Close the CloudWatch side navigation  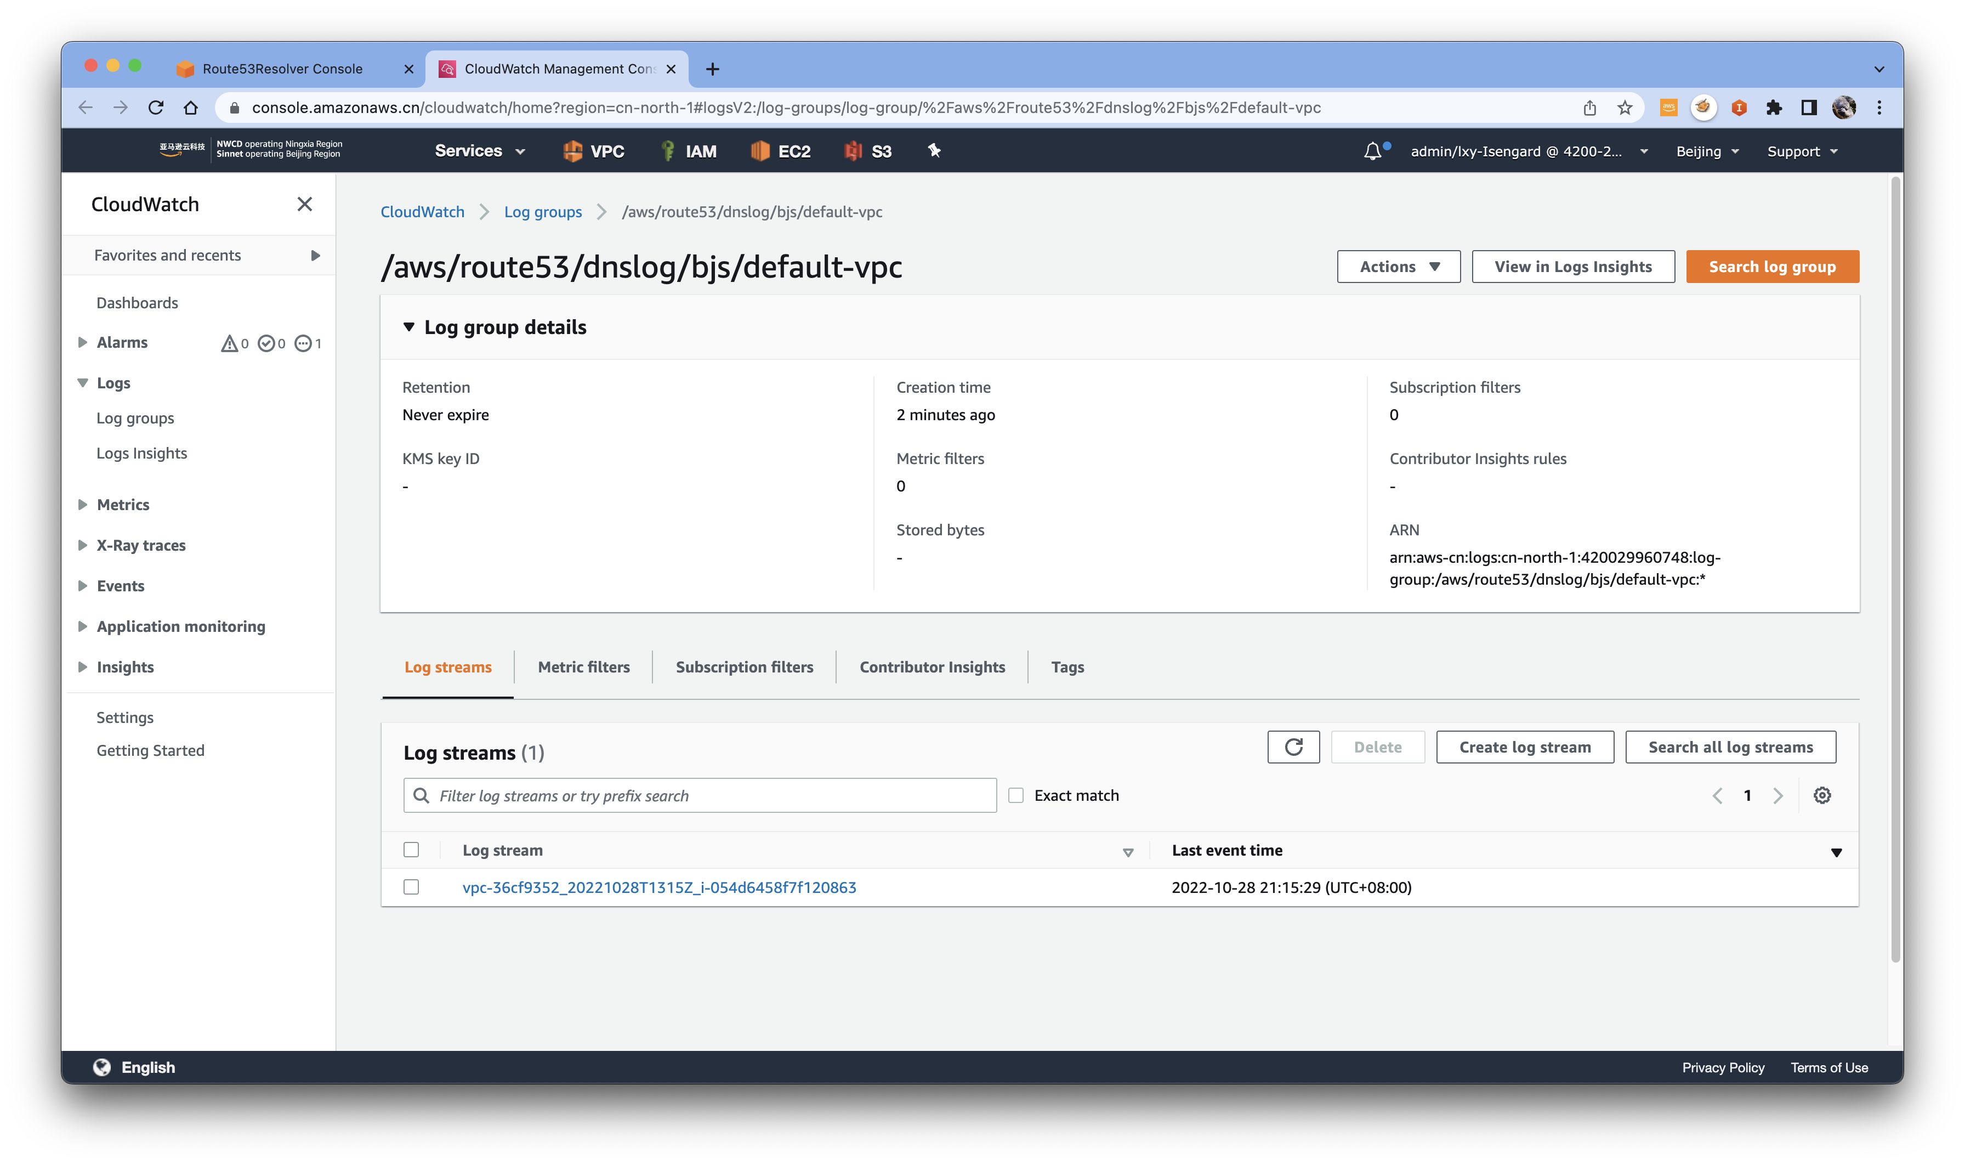(x=304, y=204)
